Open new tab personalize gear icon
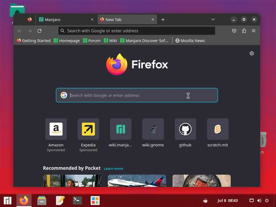Image resolution: width=276 pixels, height=207 pixels. 252,53
